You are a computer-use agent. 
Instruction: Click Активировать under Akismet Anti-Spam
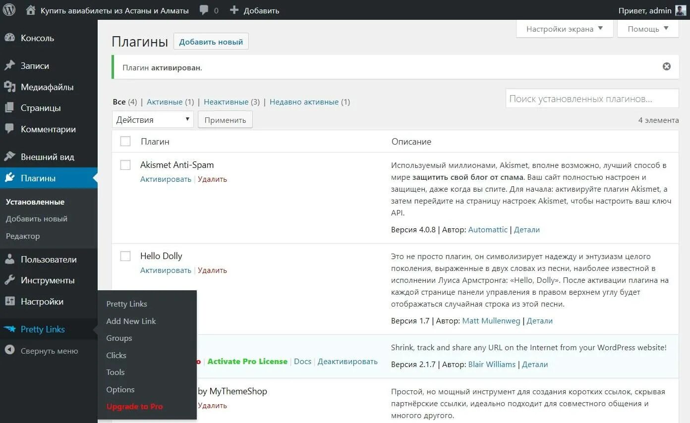click(166, 179)
